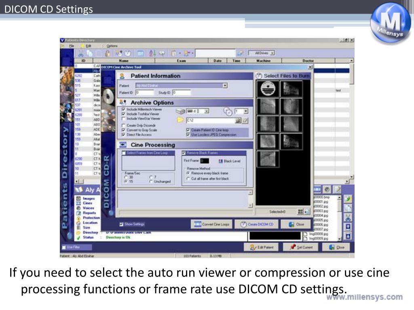The width and height of the screenshot is (414, 310).
Task: Click the Create DICOM CD button
Action: coord(256,224)
